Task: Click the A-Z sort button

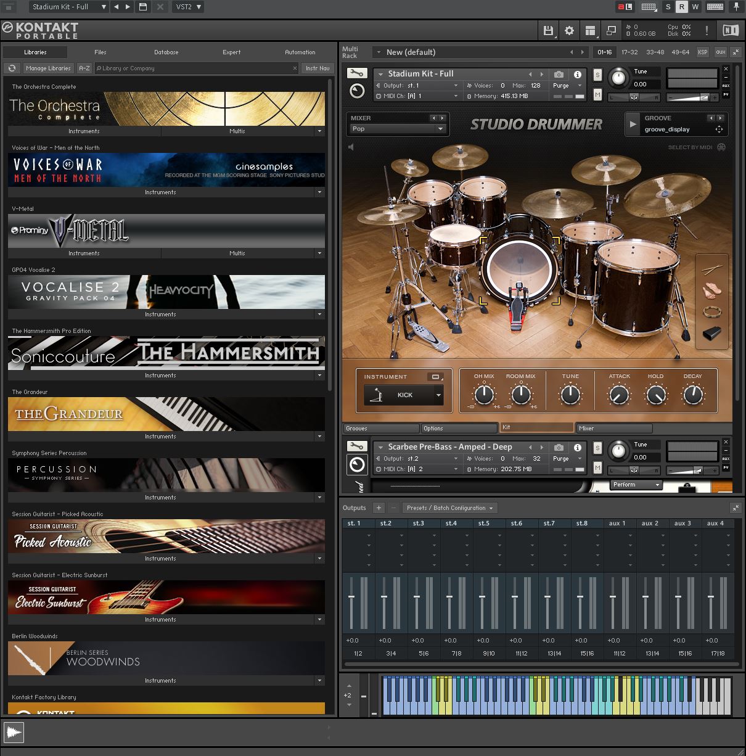Action: point(84,68)
